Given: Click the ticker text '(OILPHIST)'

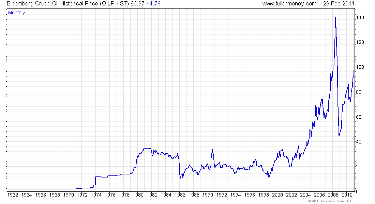Looking at the screenshot, I should [114, 4].
